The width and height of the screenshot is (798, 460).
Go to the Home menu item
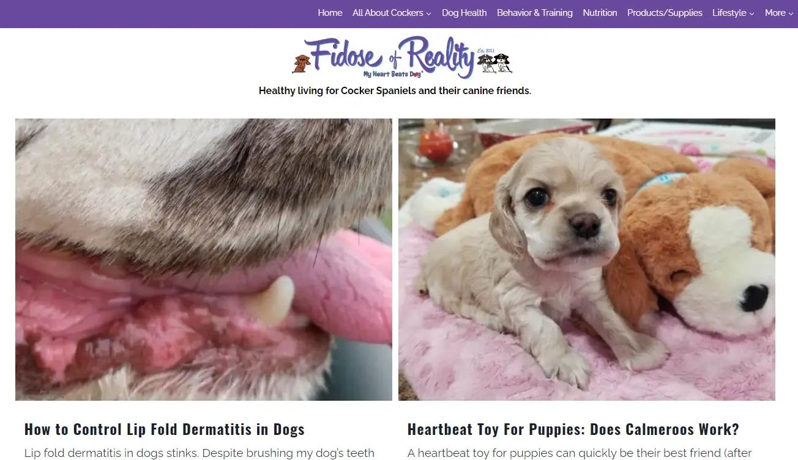[330, 13]
